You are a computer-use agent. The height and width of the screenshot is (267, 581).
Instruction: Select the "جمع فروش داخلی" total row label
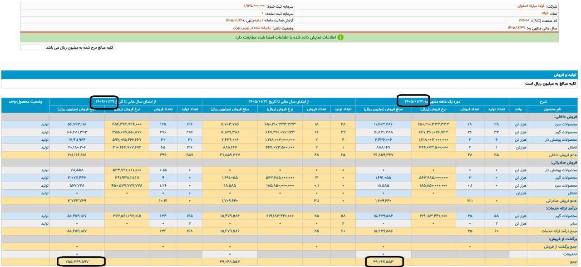[x=563, y=155]
